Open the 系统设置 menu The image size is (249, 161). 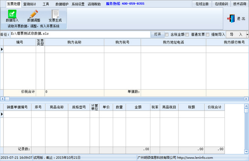tap(78, 4)
